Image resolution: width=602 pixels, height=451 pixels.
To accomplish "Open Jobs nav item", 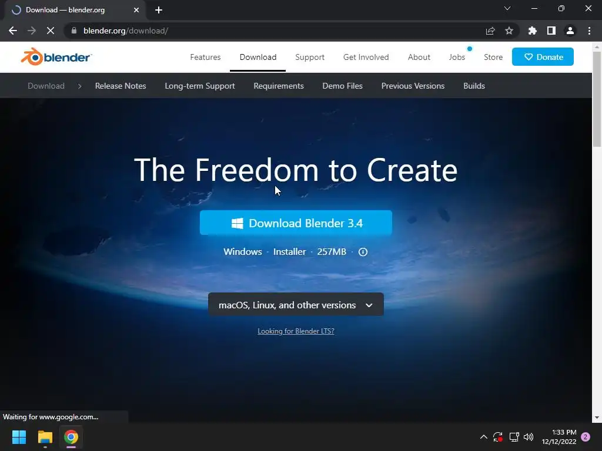I will coord(457,57).
